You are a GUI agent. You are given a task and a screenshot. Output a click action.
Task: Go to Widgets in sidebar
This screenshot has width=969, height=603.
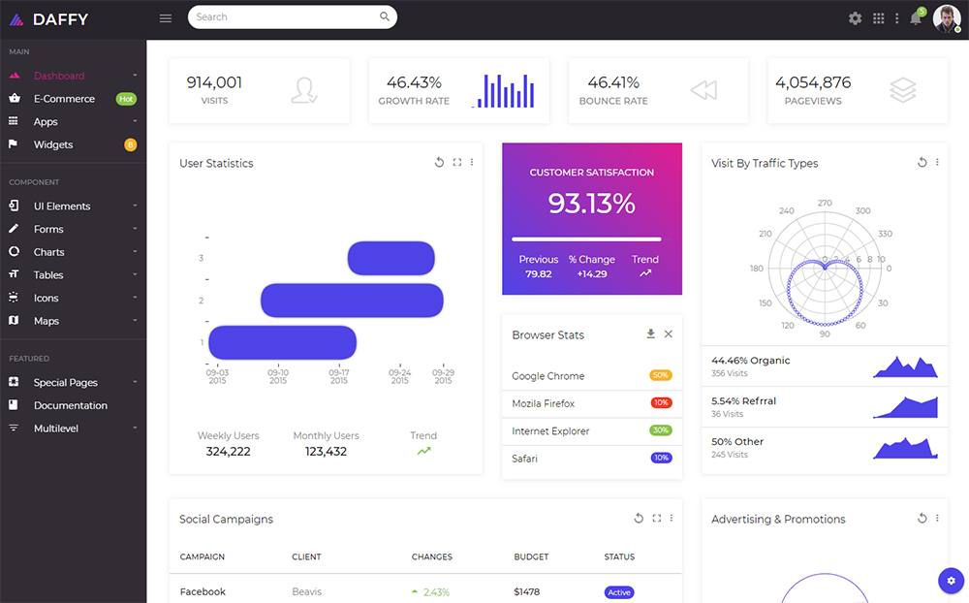click(x=73, y=144)
